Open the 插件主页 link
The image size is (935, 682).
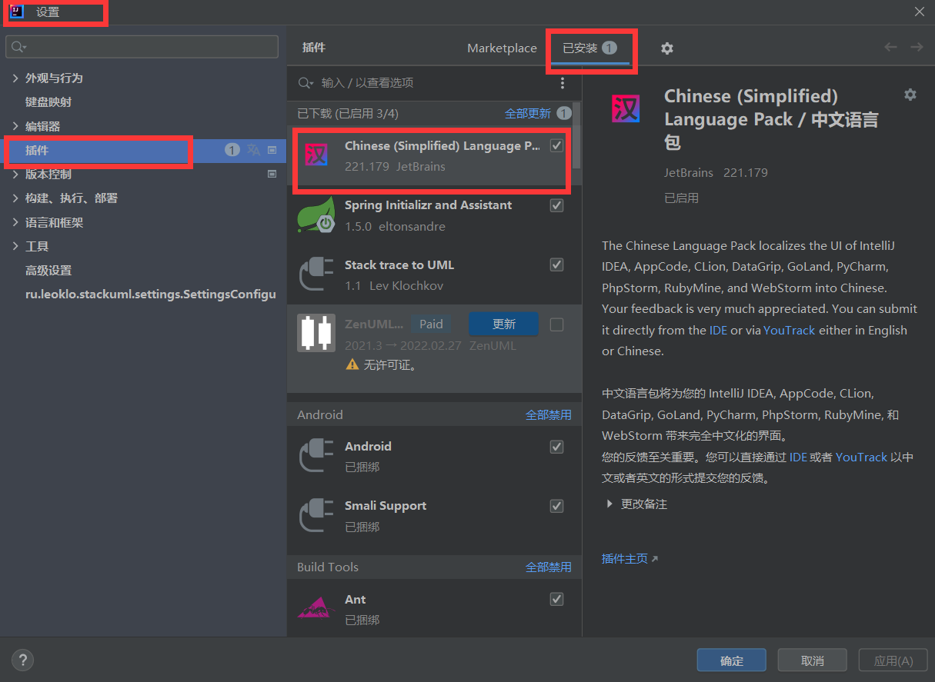click(629, 559)
